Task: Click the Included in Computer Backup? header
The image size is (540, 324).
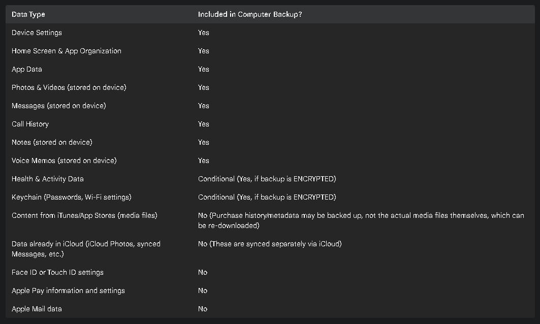Action: [250, 14]
